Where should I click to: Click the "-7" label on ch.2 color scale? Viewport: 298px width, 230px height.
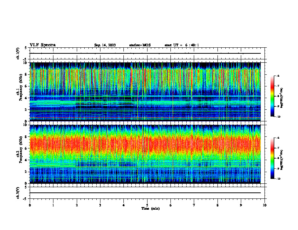tap(278, 148)
